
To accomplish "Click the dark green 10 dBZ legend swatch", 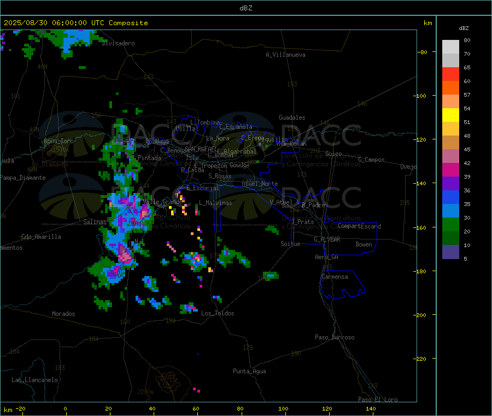I will click(x=450, y=238).
